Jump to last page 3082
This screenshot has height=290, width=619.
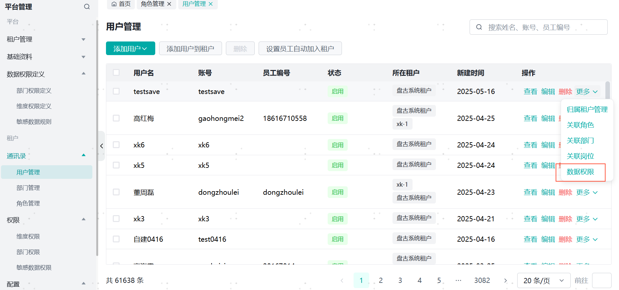(482, 281)
